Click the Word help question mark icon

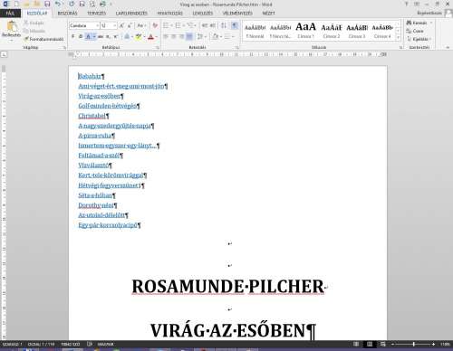(407, 4)
